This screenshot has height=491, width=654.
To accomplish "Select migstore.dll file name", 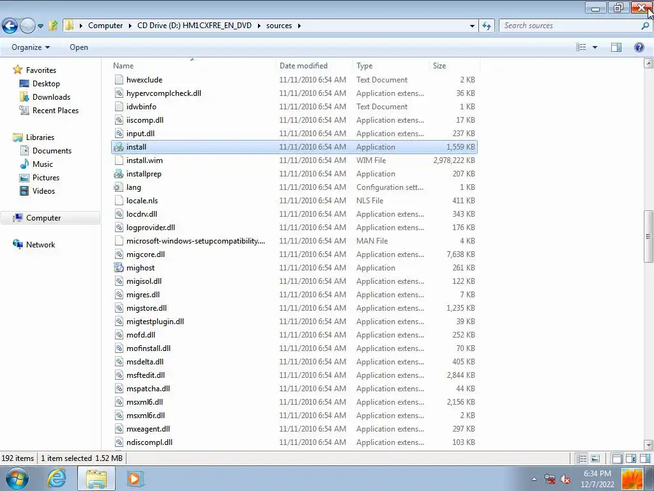I will point(146,308).
